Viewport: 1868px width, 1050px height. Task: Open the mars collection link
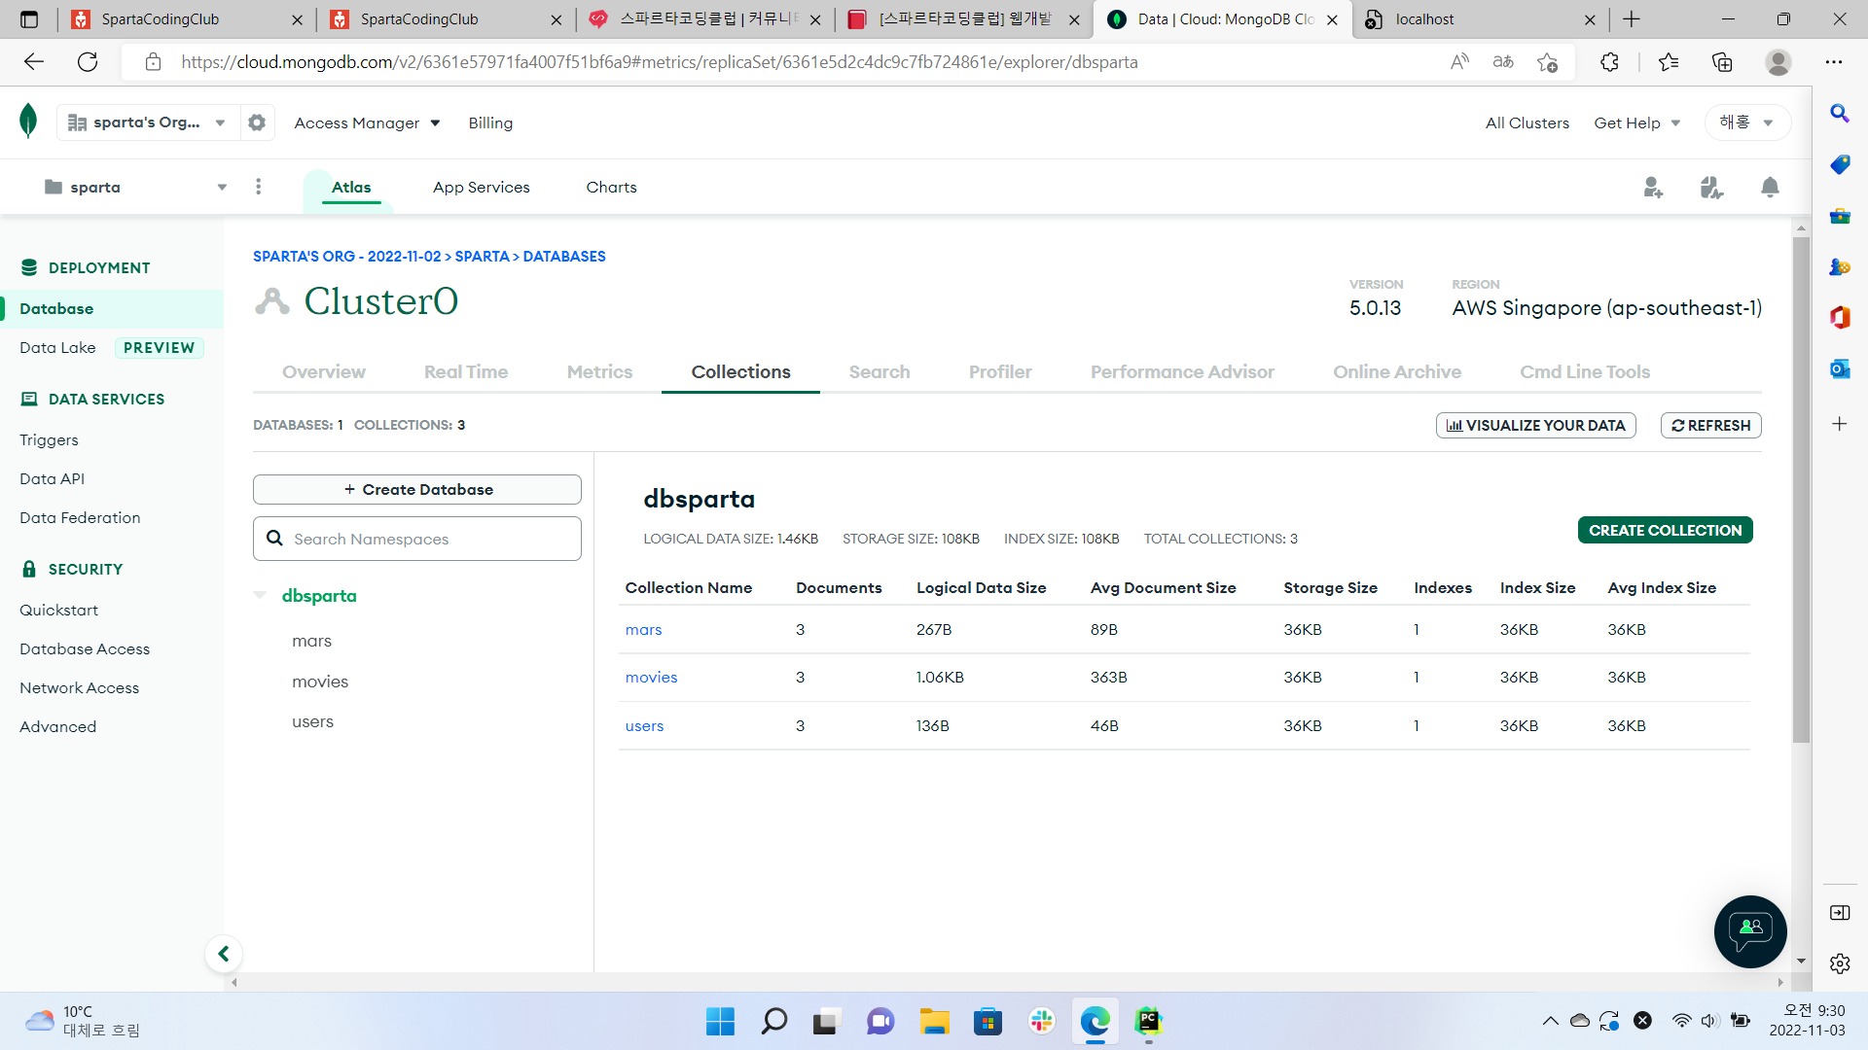tap(643, 630)
